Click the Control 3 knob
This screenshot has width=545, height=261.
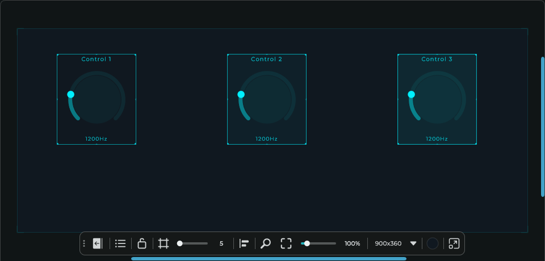click(x=438, y=99)
